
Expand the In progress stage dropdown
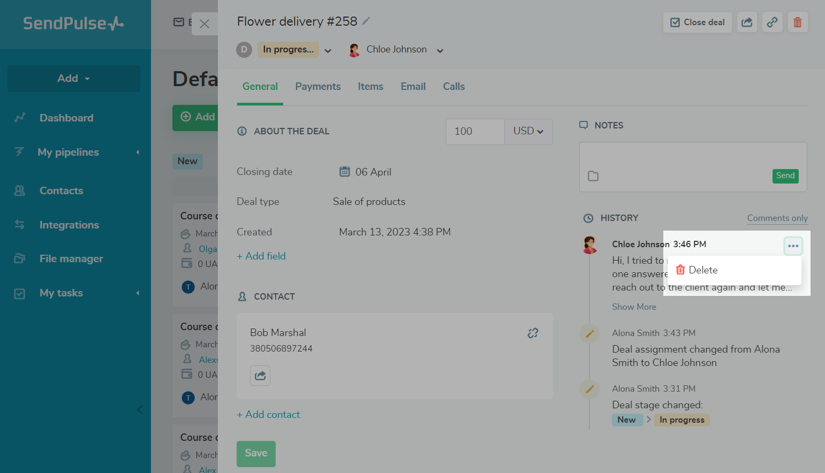tap(328, 50)
